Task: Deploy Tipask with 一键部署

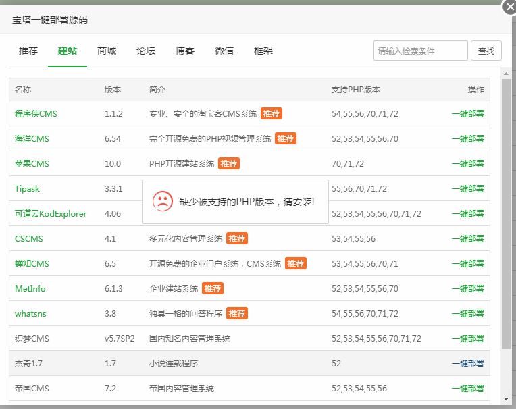Action: 467,189
